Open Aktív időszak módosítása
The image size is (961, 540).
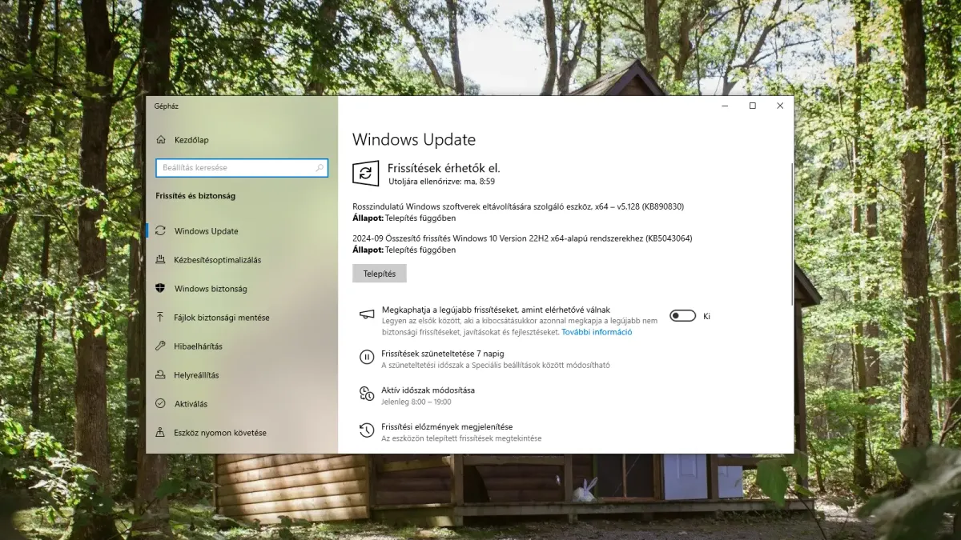click(x=428, y=390)
